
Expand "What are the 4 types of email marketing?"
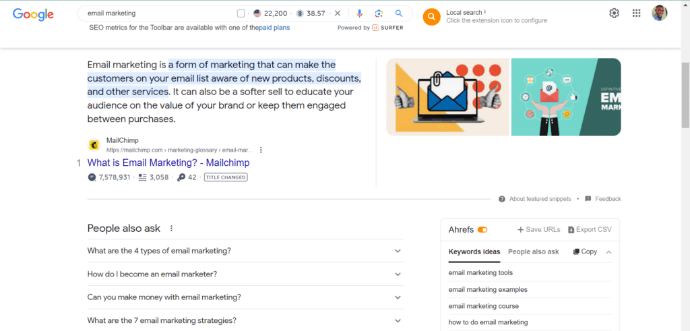pyautogui.click(x=245, y=251)
